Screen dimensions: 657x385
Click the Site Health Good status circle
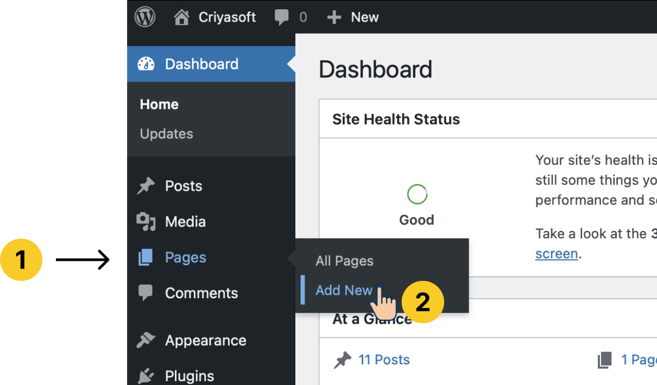point(417,195)
